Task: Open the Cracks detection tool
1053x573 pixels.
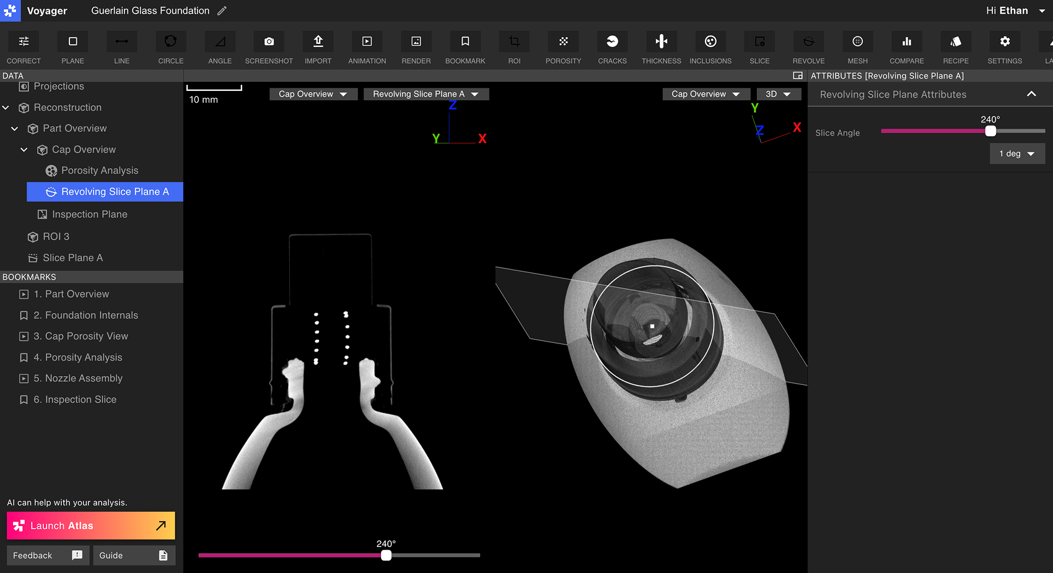Action: pos(612,46)
